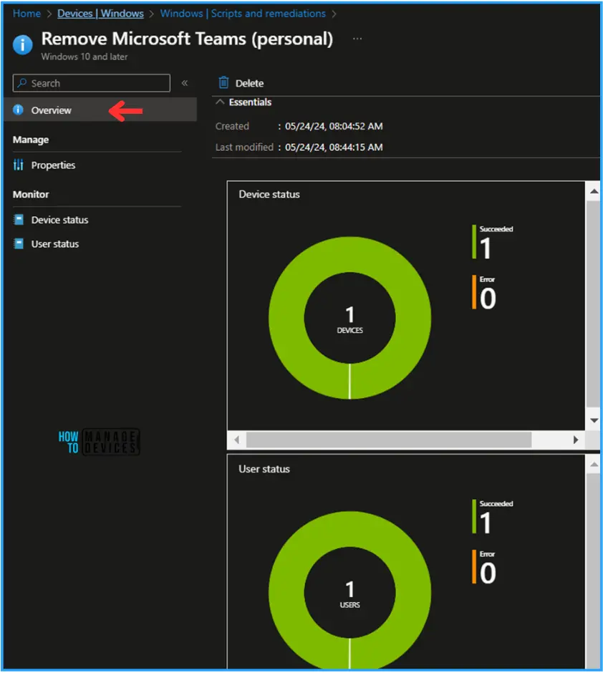Click Succeeded count in Device status legend

click(486, 248)
